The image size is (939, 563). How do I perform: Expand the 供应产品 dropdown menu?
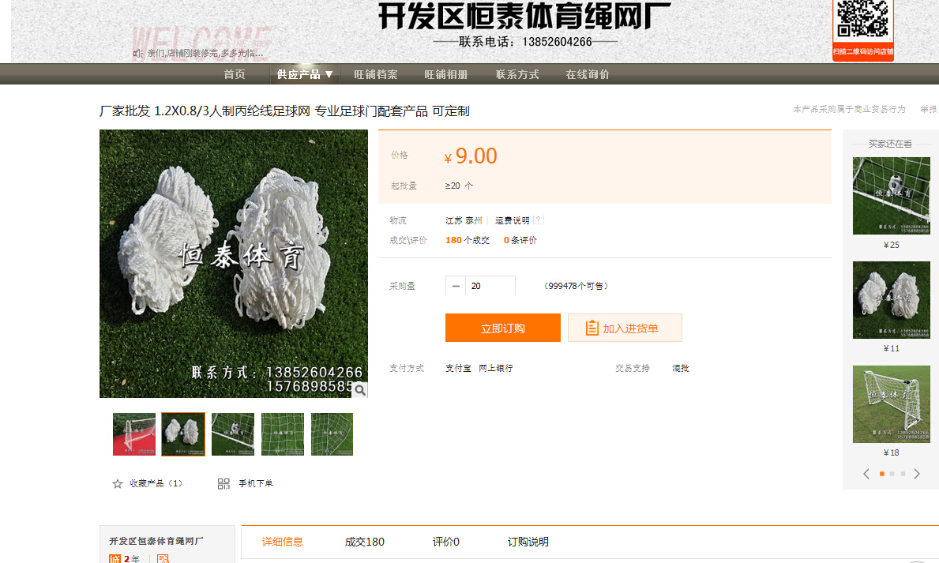305,74
